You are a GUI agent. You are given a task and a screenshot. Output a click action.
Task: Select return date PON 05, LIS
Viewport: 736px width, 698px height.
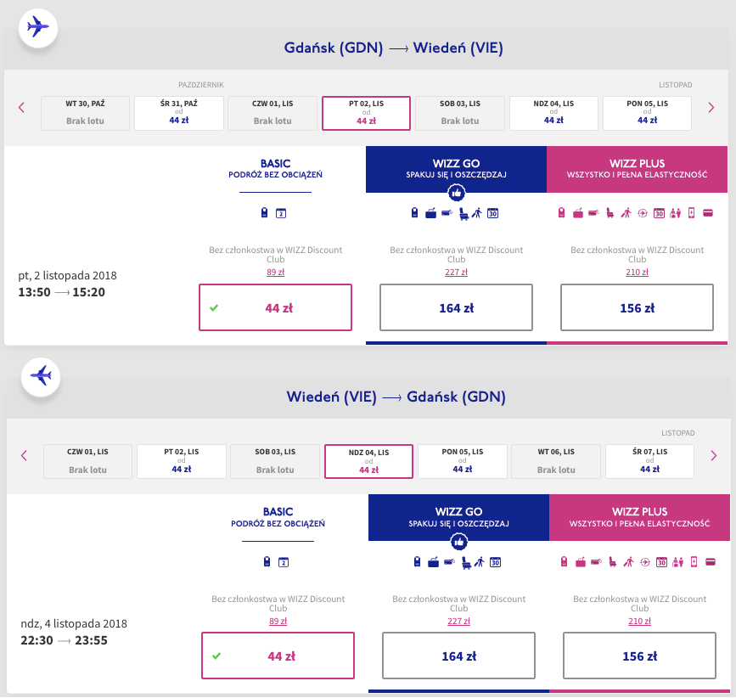click(x=463, y=461)
